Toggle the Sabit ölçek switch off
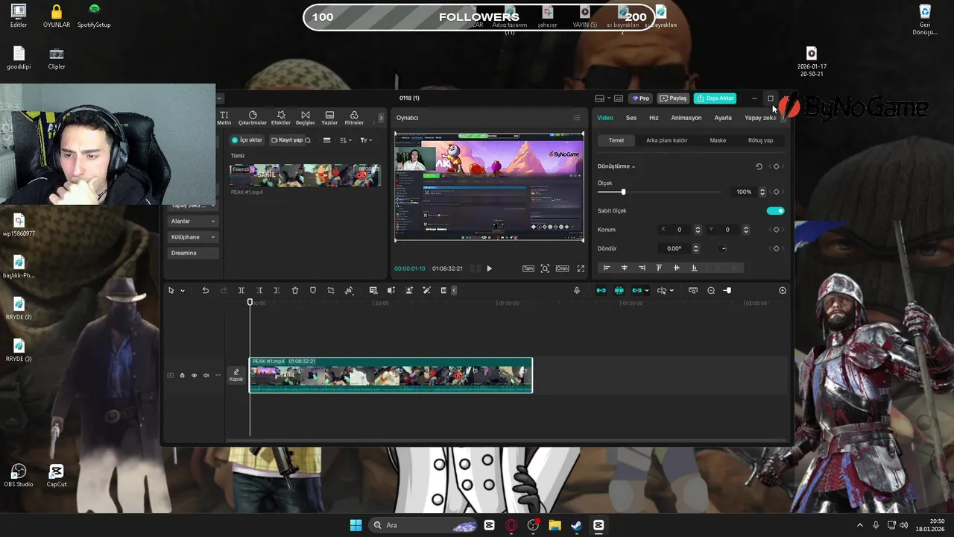Image resolution: width=954 pixels, height=537 pixels. [775, 211]
